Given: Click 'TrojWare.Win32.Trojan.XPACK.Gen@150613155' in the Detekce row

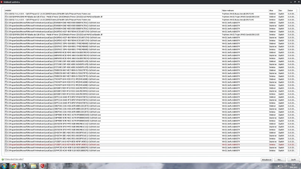Looking at the screenshot, I should point(240,35).
